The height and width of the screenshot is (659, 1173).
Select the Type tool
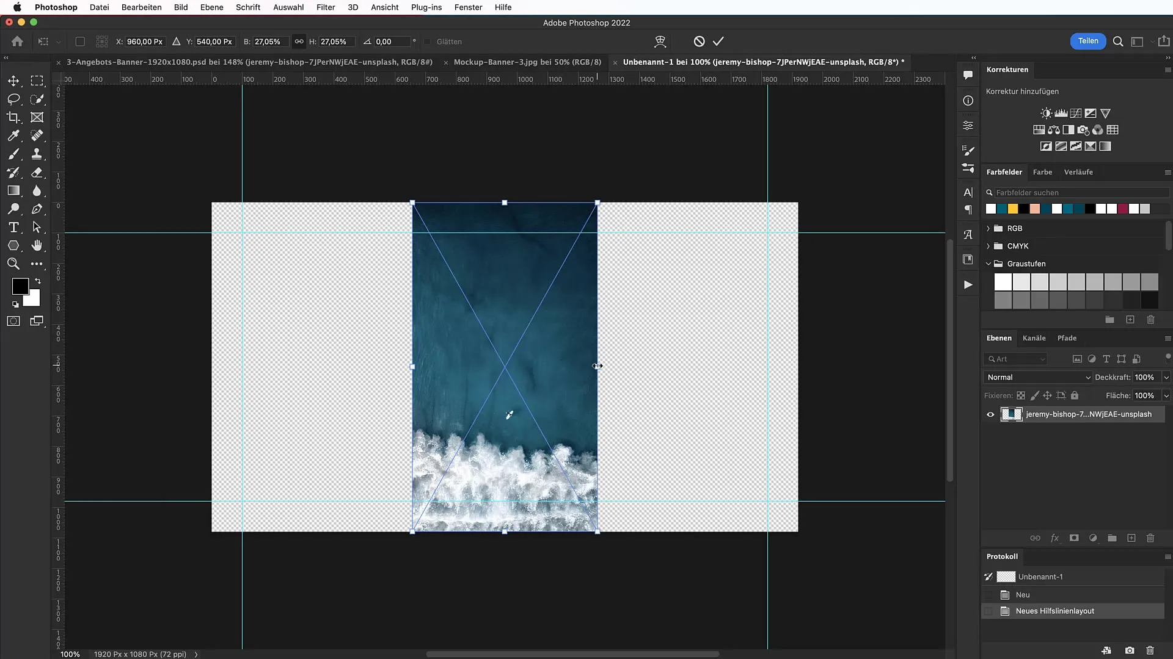point(12,228)
